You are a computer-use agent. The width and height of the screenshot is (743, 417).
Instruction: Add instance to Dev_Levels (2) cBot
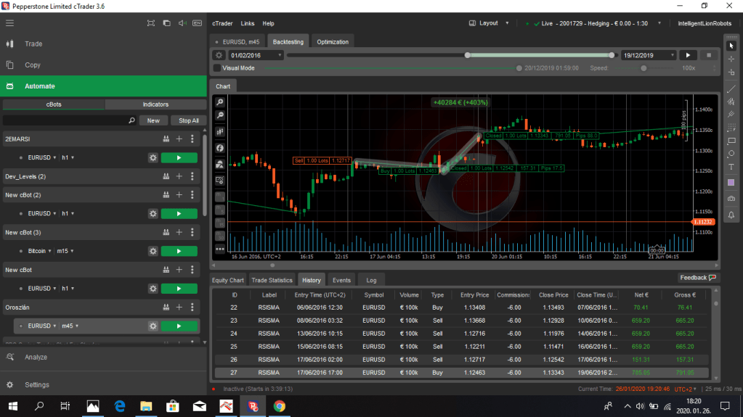tap(179, 176)
